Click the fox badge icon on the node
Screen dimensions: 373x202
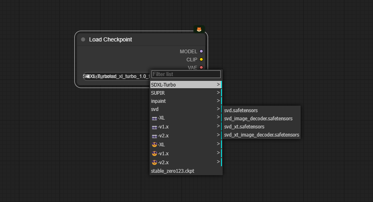(199, 29)
